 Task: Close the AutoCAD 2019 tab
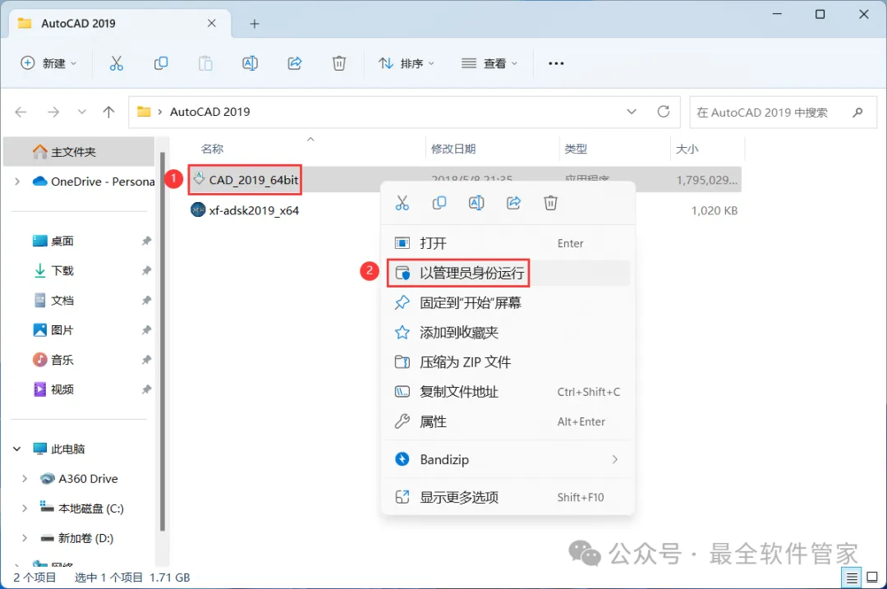[x=212, y=23]
